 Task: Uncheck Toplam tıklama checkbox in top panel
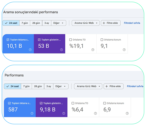pos(8,40)
